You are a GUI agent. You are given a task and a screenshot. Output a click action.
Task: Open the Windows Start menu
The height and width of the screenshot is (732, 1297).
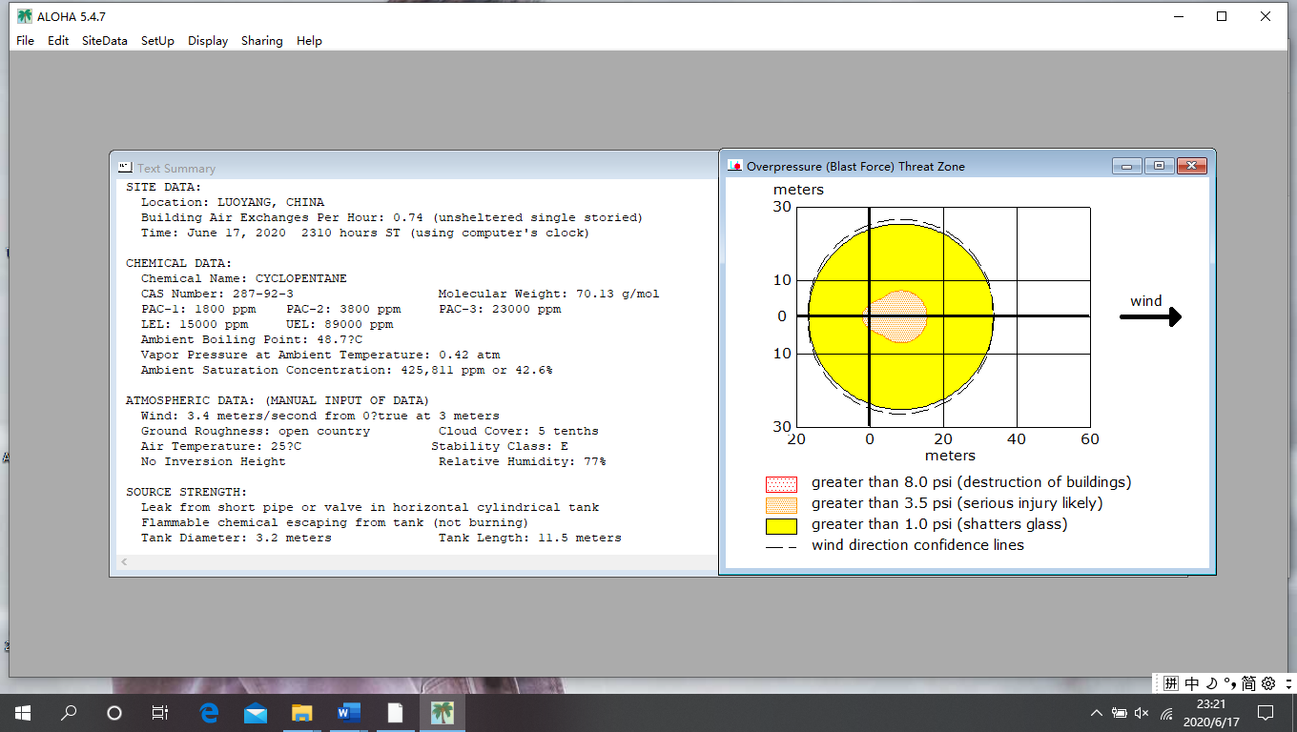click(x=23, y=713)
